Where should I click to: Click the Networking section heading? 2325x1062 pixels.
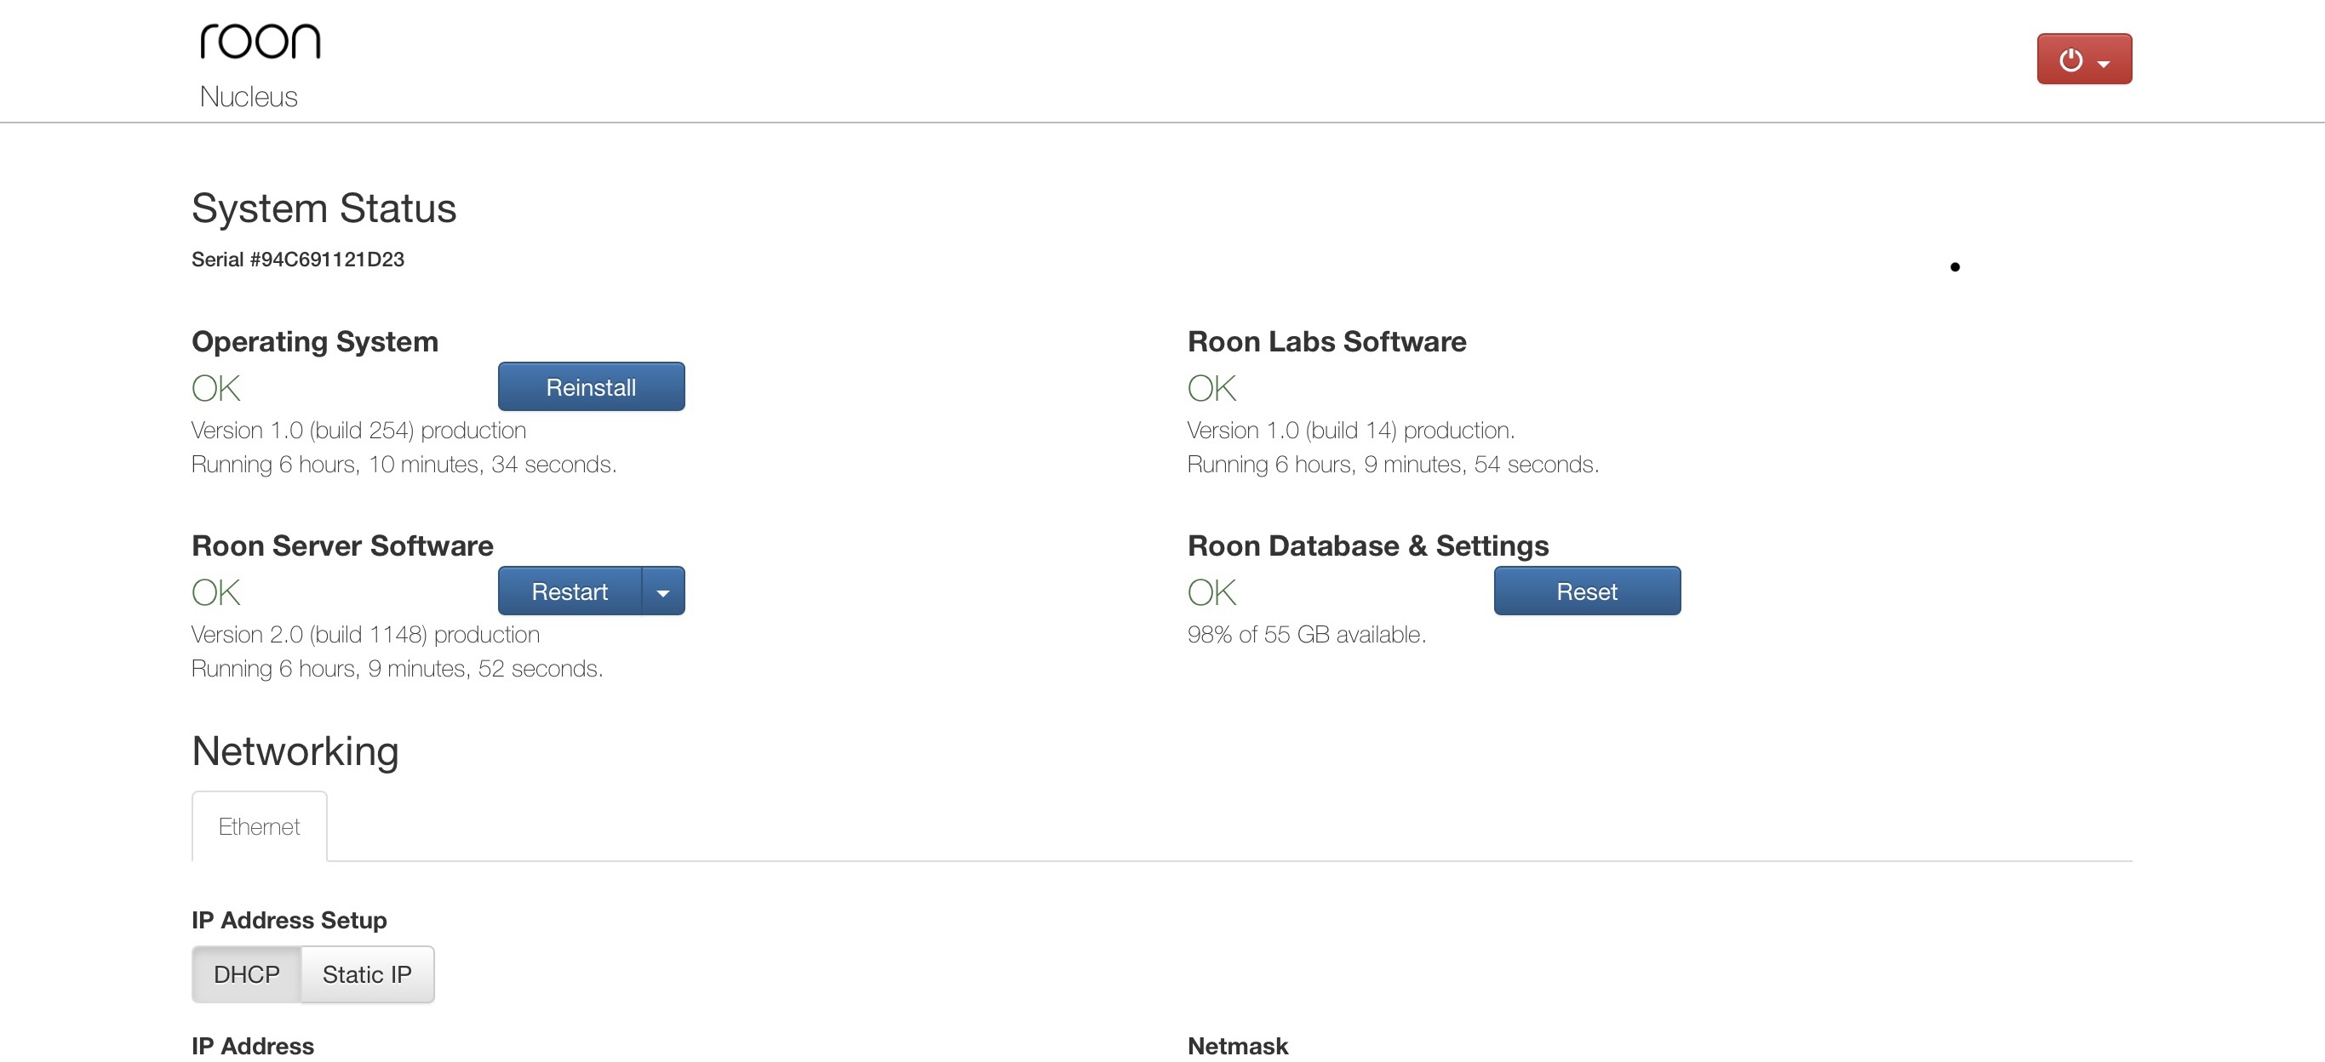coord(295,751)
